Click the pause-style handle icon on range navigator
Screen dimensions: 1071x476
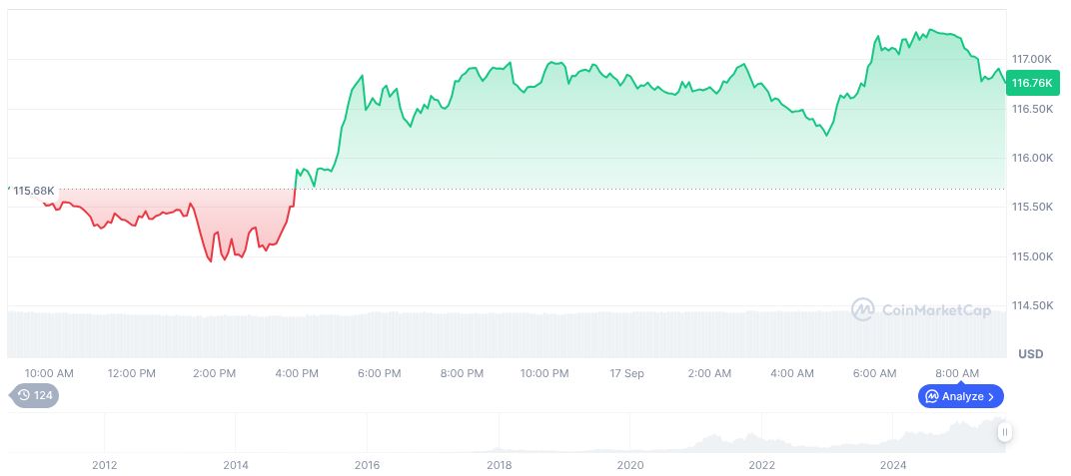[1004, 432]
